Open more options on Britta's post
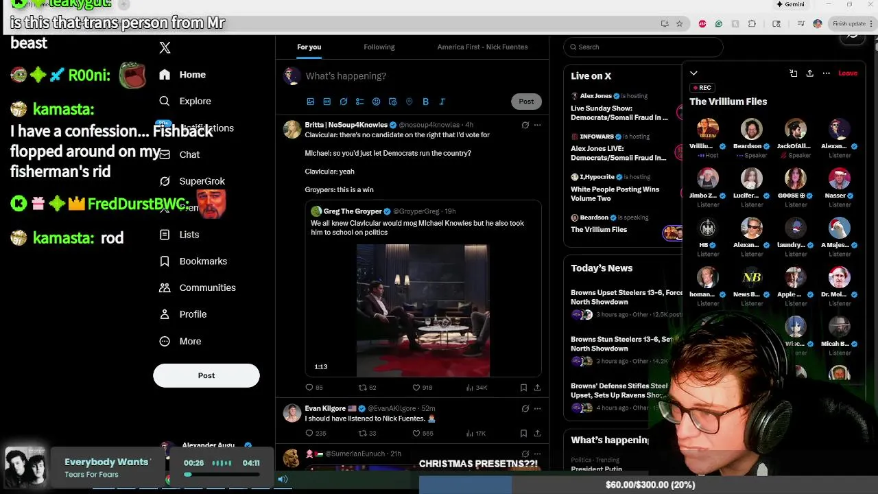The image size is (878, 494). pos(537,125)
